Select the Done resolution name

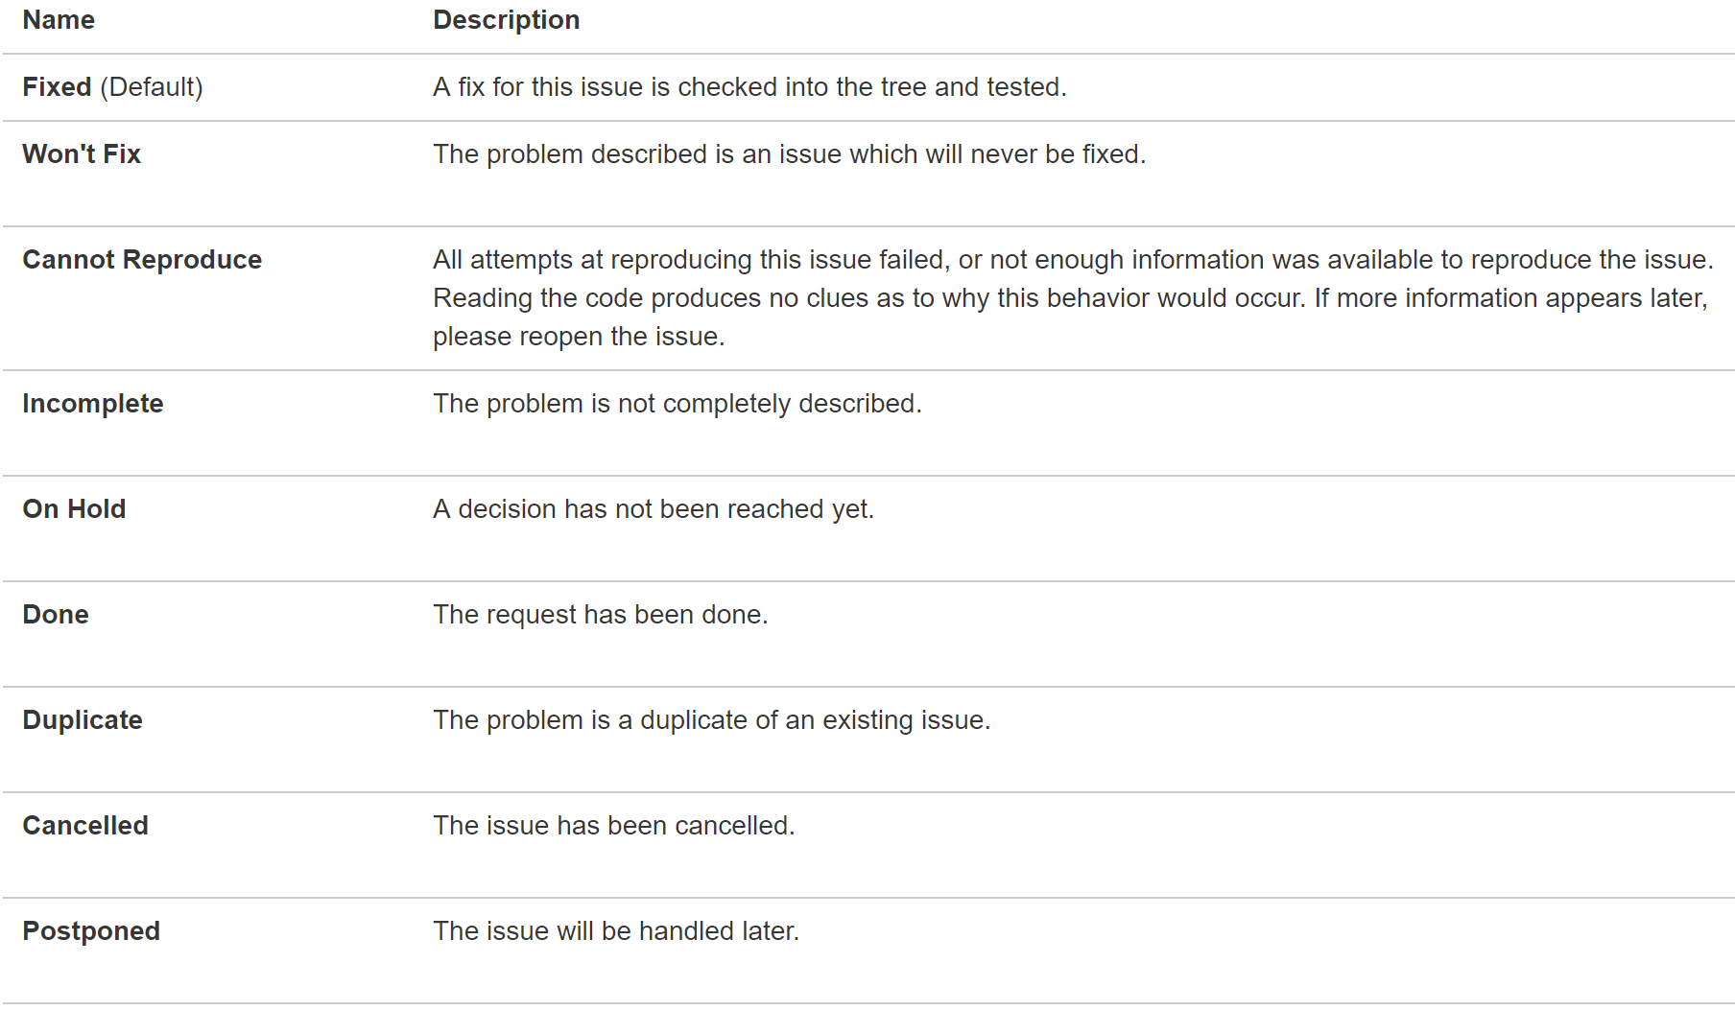coord(56,615)
